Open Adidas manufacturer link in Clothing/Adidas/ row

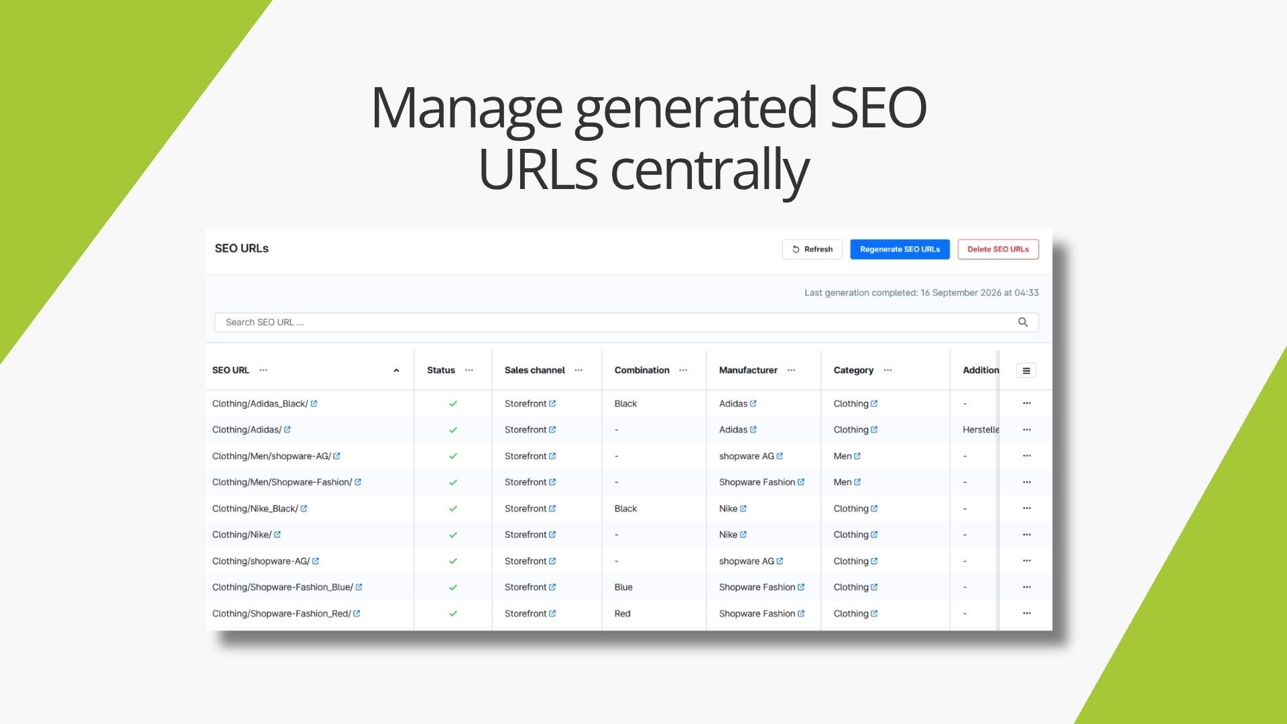tap(738, 430)
